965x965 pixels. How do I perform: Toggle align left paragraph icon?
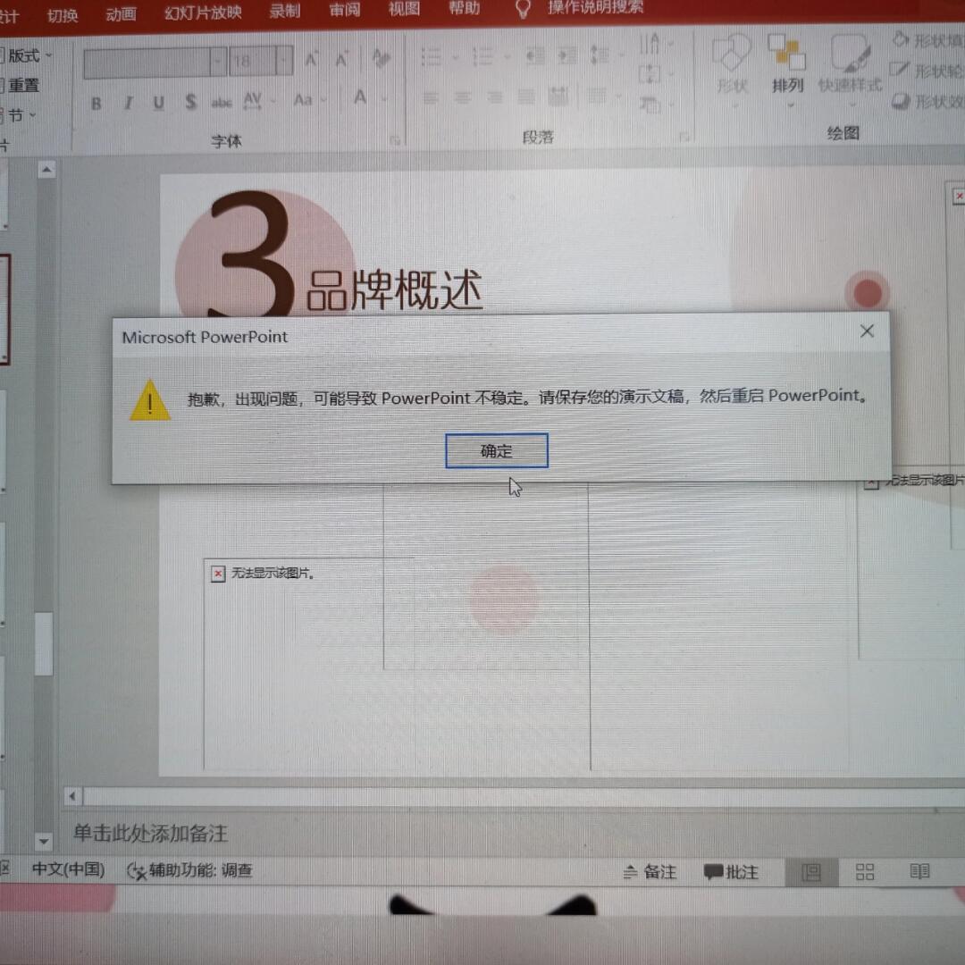click(x=432, y=97)
